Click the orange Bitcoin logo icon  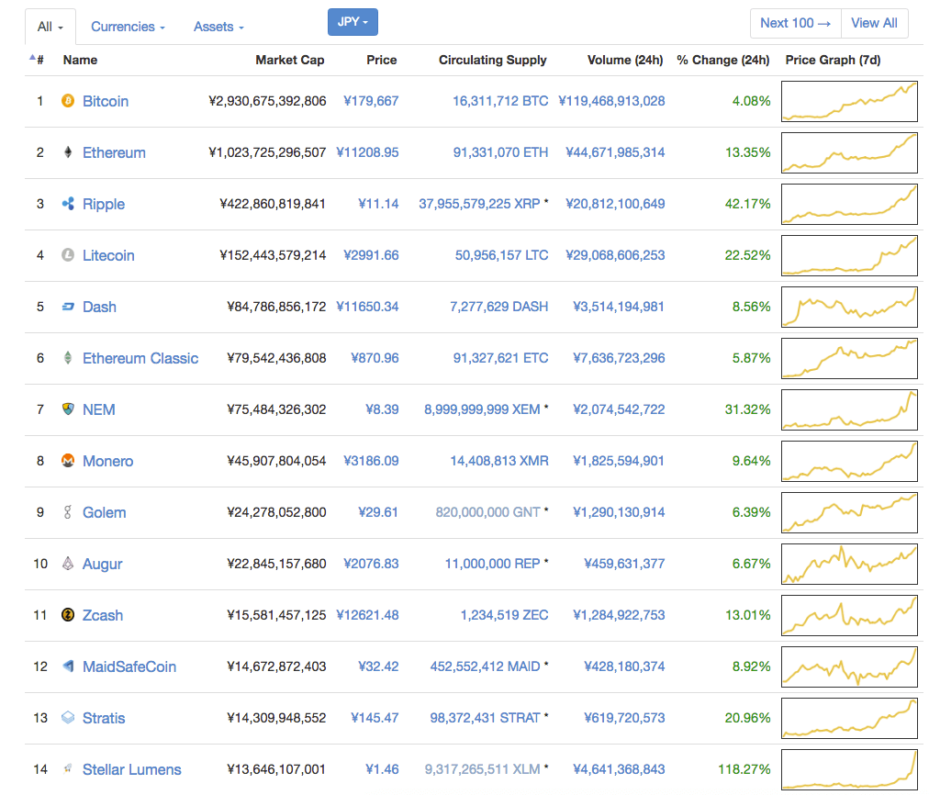pyautogui.click(x=67, y=101)
